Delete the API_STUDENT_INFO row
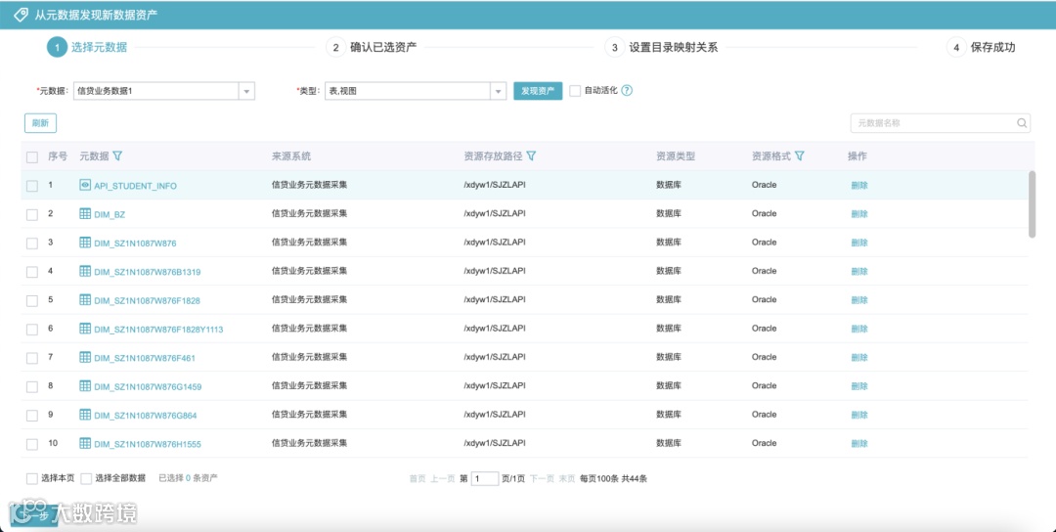The image size is (1056, 532). click(859, 185)
